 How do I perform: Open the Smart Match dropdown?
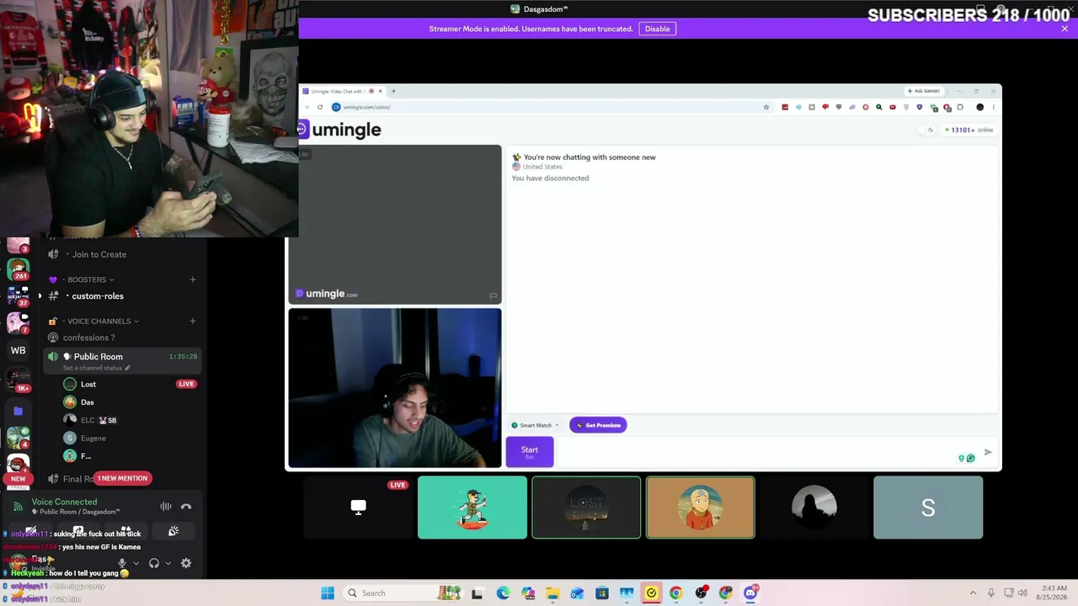pos(536,425)
